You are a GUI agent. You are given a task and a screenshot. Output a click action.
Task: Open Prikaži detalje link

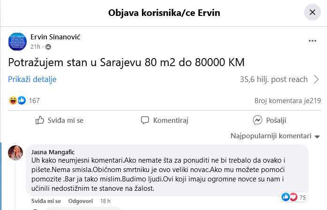32,79
